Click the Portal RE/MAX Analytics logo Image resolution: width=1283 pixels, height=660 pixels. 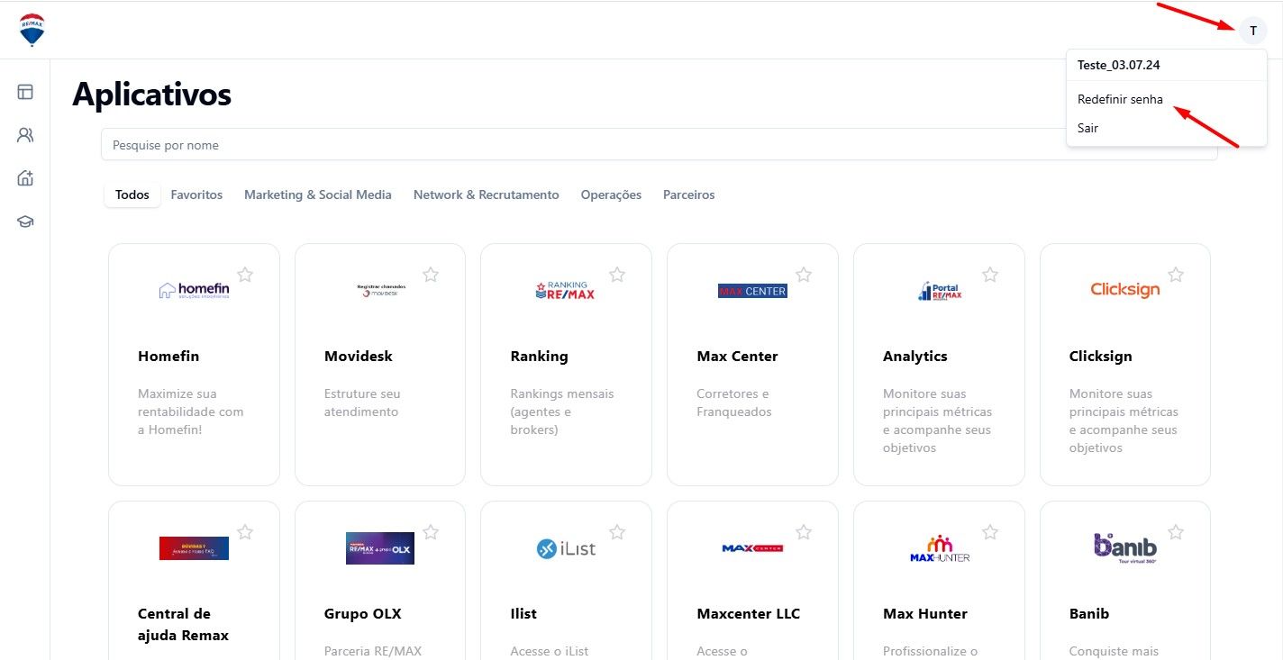coord(940,291)
